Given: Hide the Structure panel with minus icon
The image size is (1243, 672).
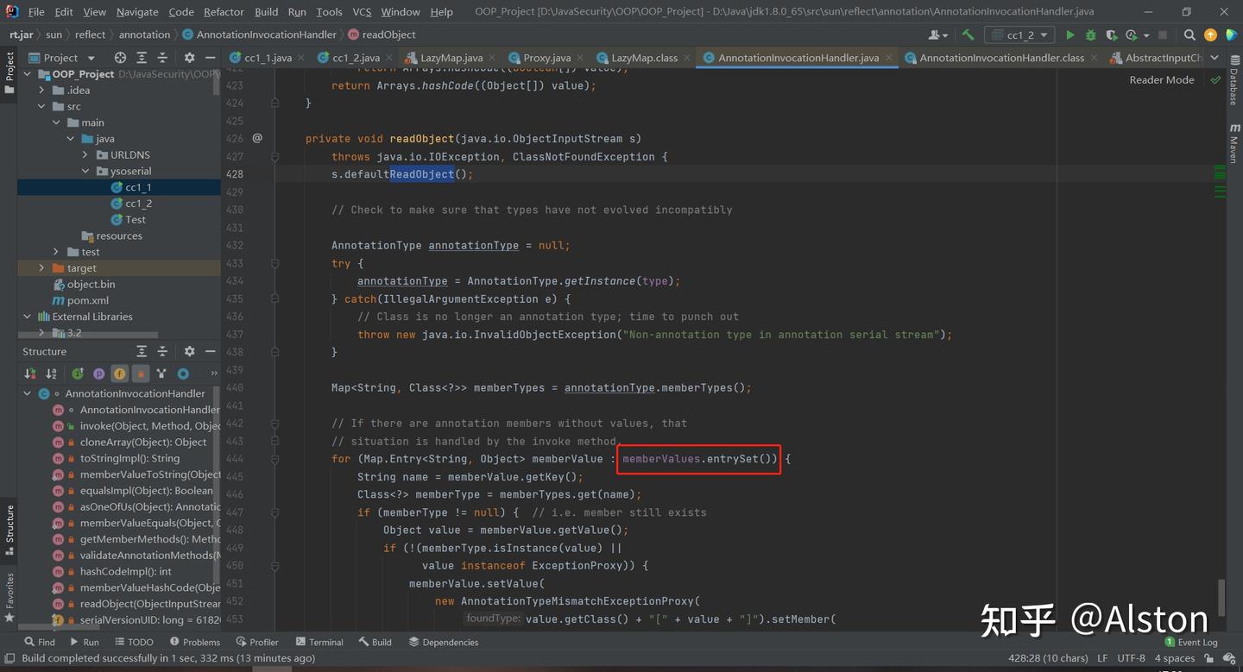Looking at the screenshot, I should point(209,351).
